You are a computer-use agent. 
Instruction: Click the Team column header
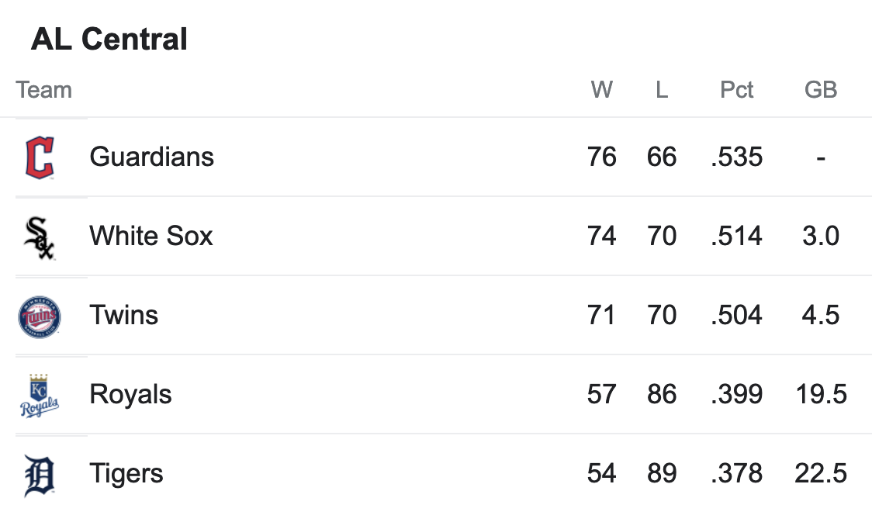(44, 89)
